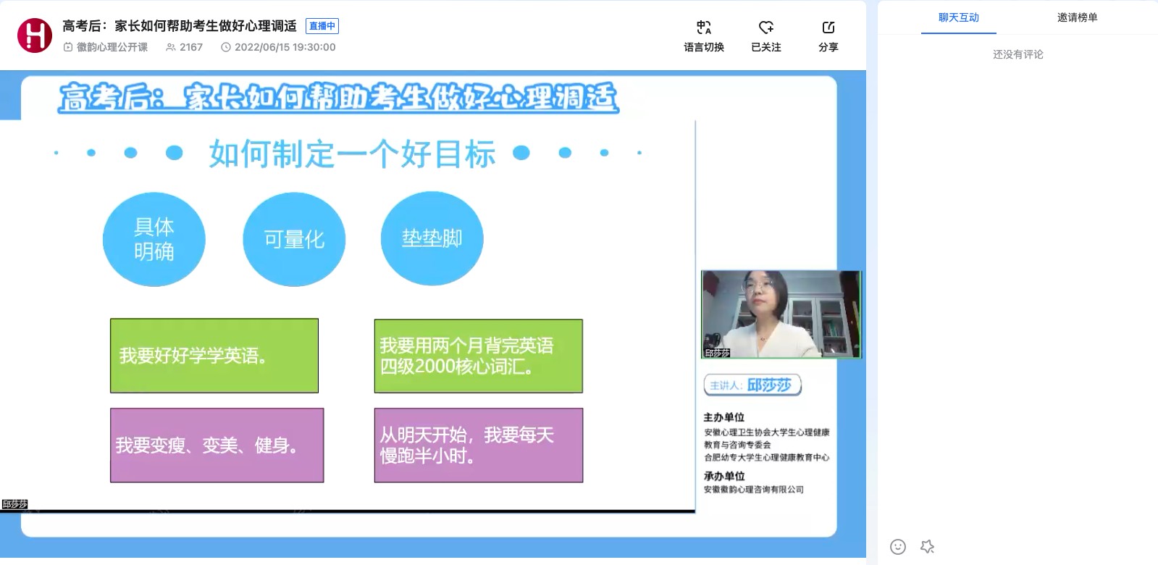1158x565 pixels.
Task: Click the viewer count people icon
Action: [x=171, y=47]
